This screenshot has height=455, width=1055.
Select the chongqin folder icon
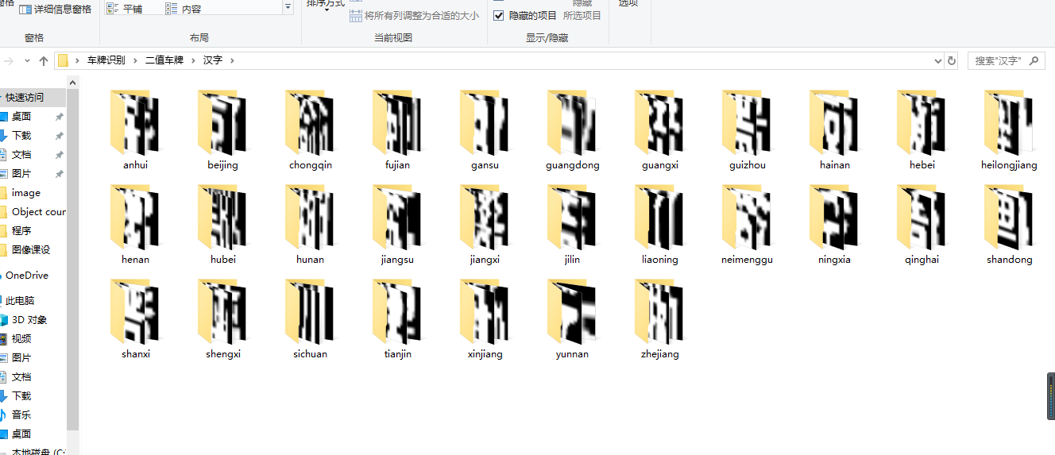pyautogui.click(x=310, y=123)
